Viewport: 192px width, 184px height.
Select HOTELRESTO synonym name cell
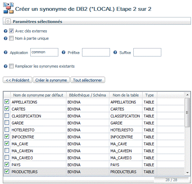tap(38, 130)
